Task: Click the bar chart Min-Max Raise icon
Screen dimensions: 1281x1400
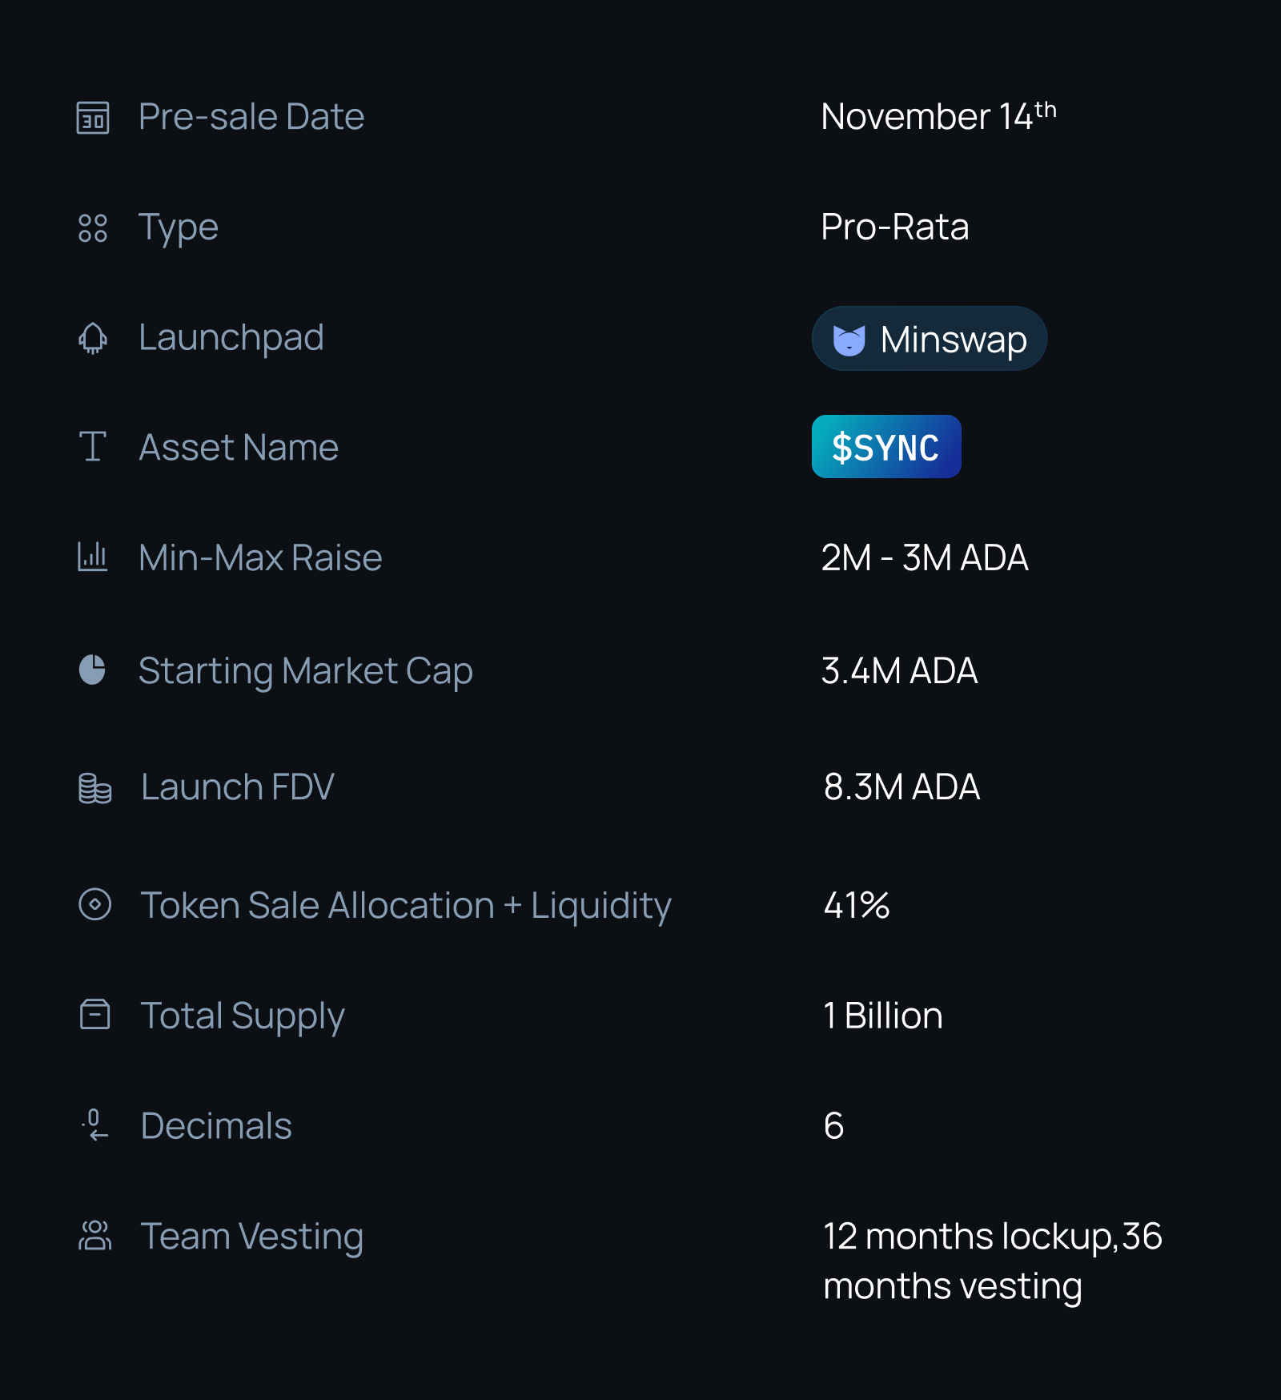Action: pyautogui.click(x=93, y=556)
